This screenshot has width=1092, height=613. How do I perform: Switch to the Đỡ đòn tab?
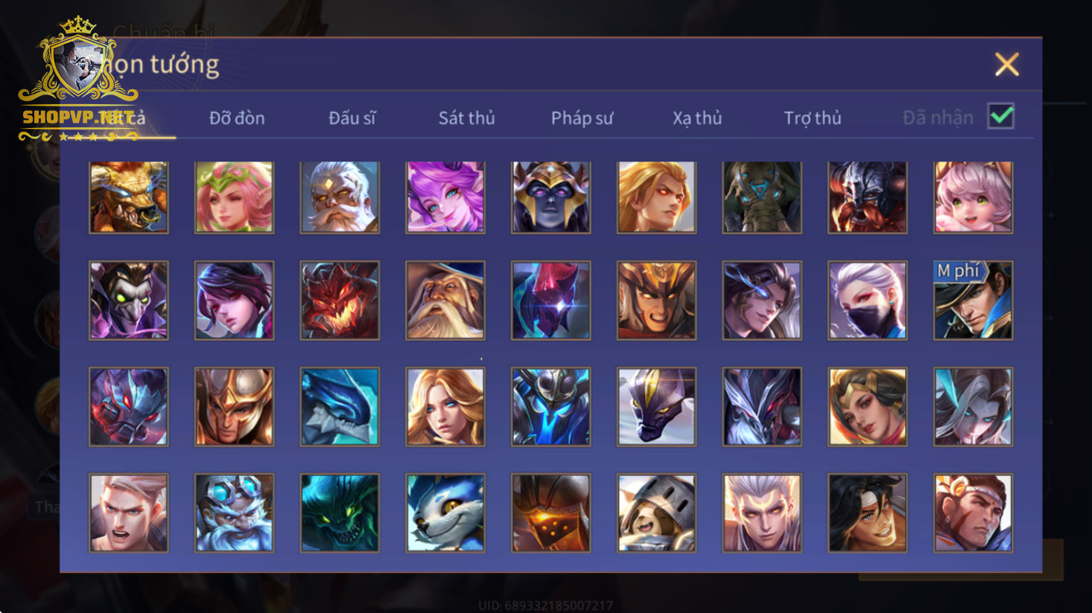[x=237, y=118]
